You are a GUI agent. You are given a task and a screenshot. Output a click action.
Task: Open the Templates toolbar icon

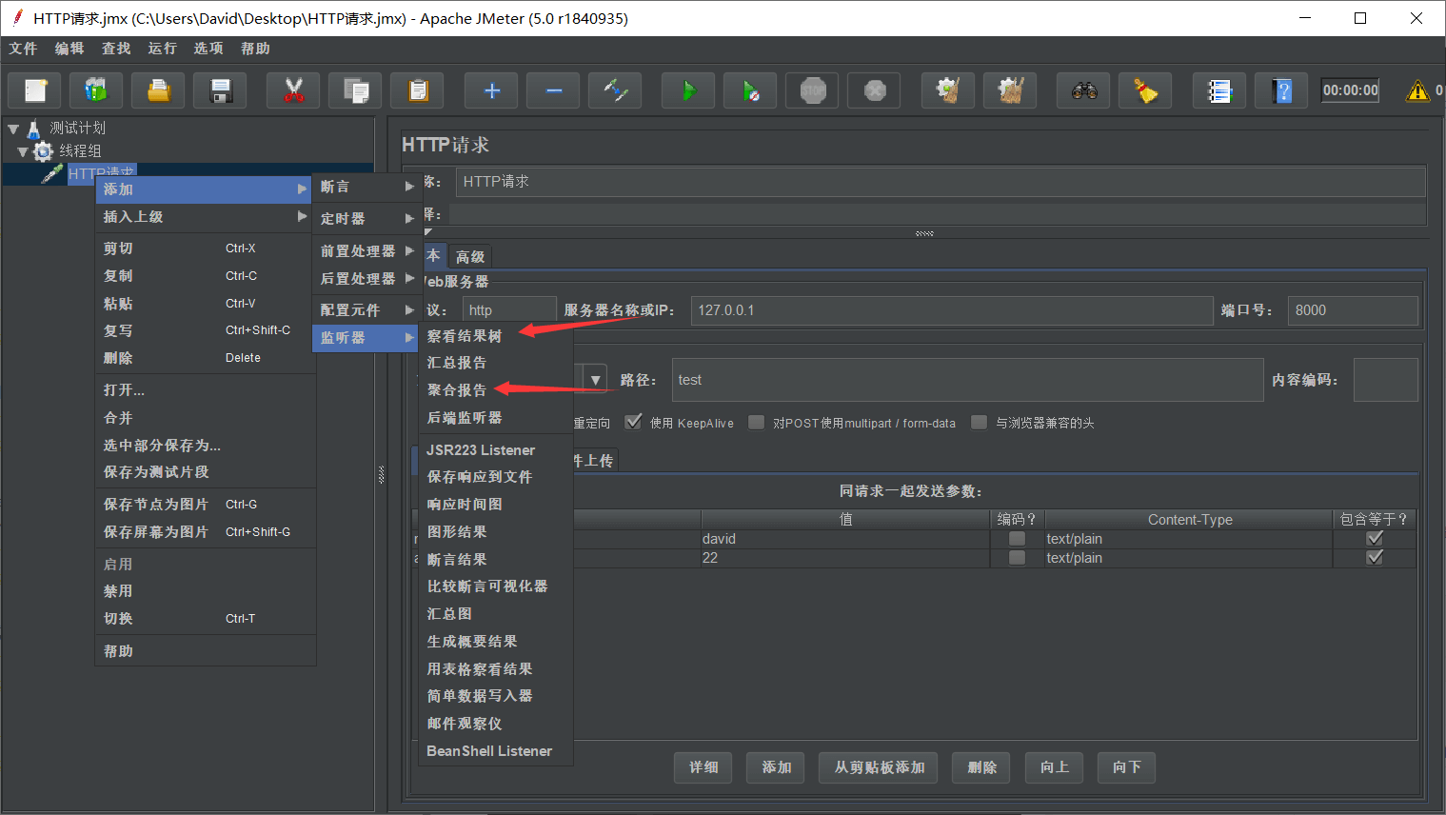click(x=96, y=90)
